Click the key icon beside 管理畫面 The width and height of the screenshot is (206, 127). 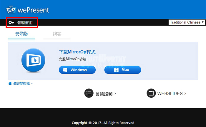[x=11, y=22]
